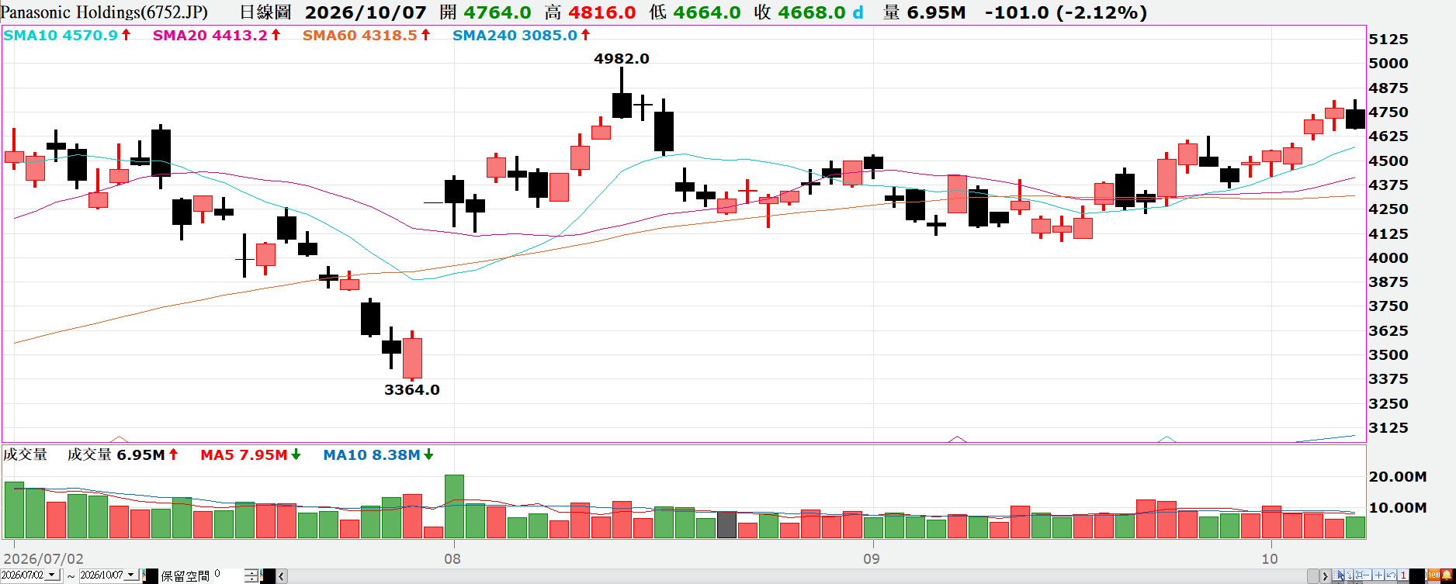This screenshot has height=584, width=1456.
Task: Click the MA10 8.38M volume label
Action: 372,454
